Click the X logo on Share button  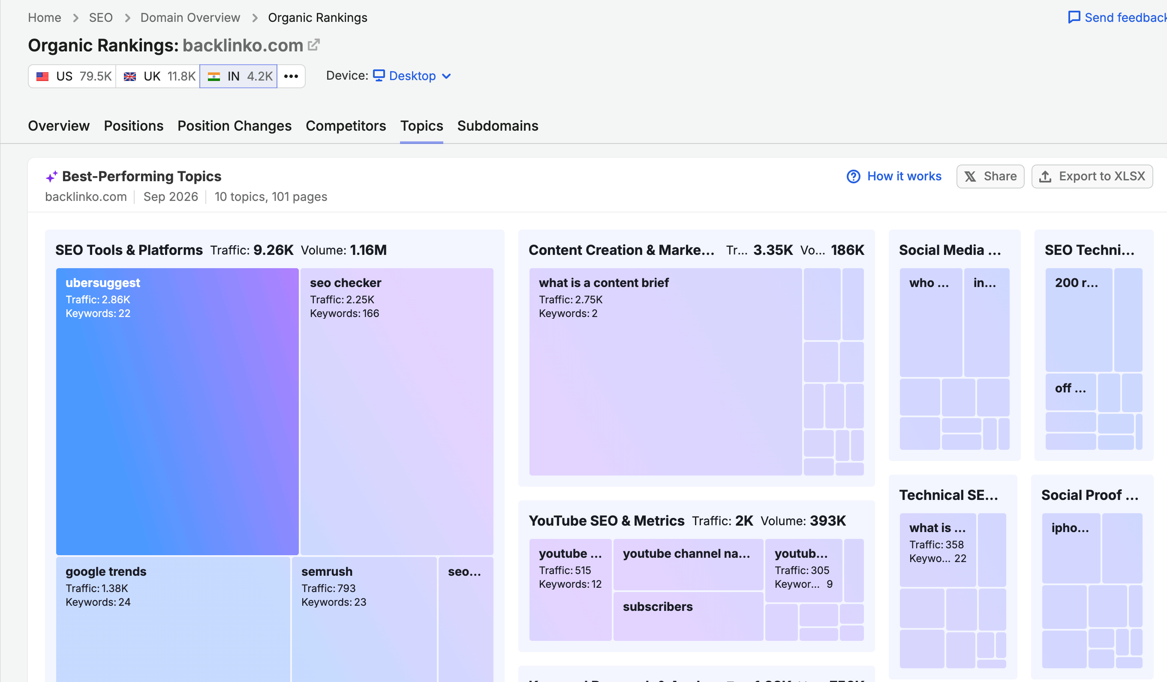pyautogui.click(x=970, y=176)
